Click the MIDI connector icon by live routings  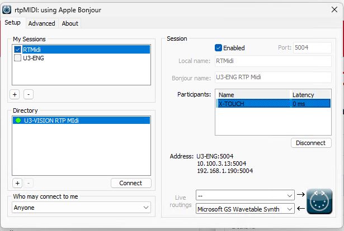coord(319,201)
